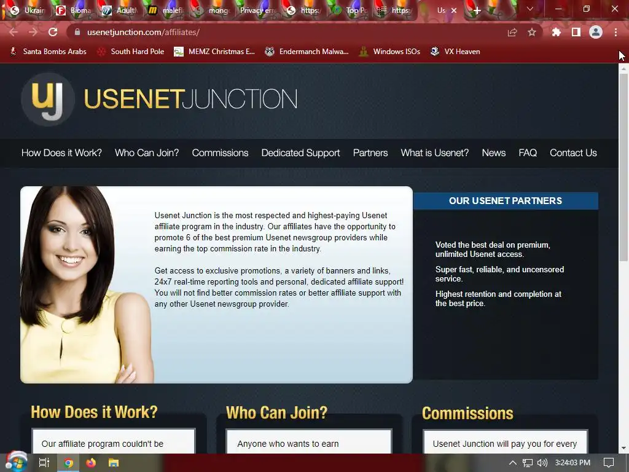Open News nav item
The height and width of the screenshot is (472, 629).
click(x=493, y=153)
